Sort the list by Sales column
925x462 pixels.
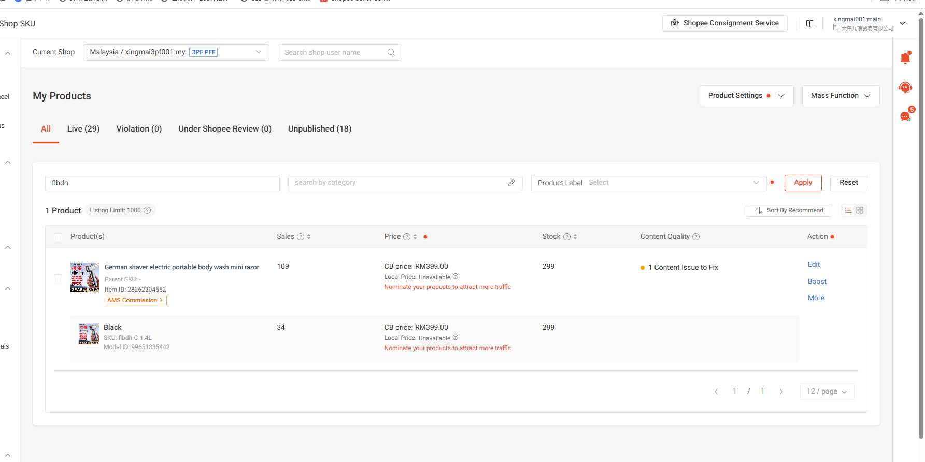pos(309,237)
